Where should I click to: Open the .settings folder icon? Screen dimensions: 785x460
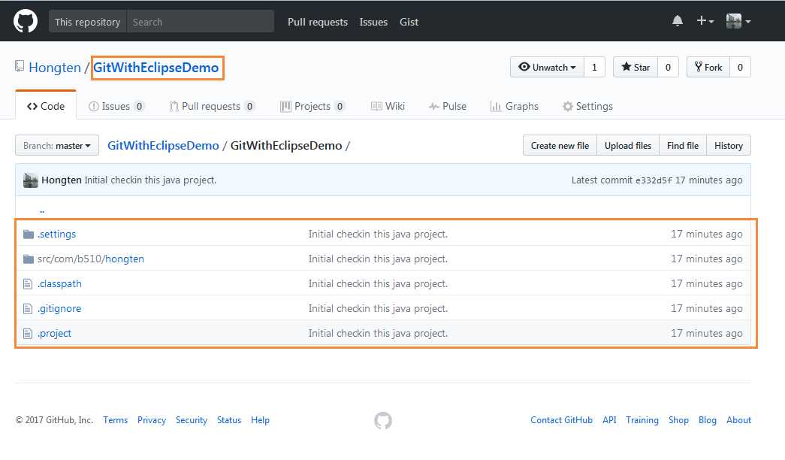tap(29, 234)
